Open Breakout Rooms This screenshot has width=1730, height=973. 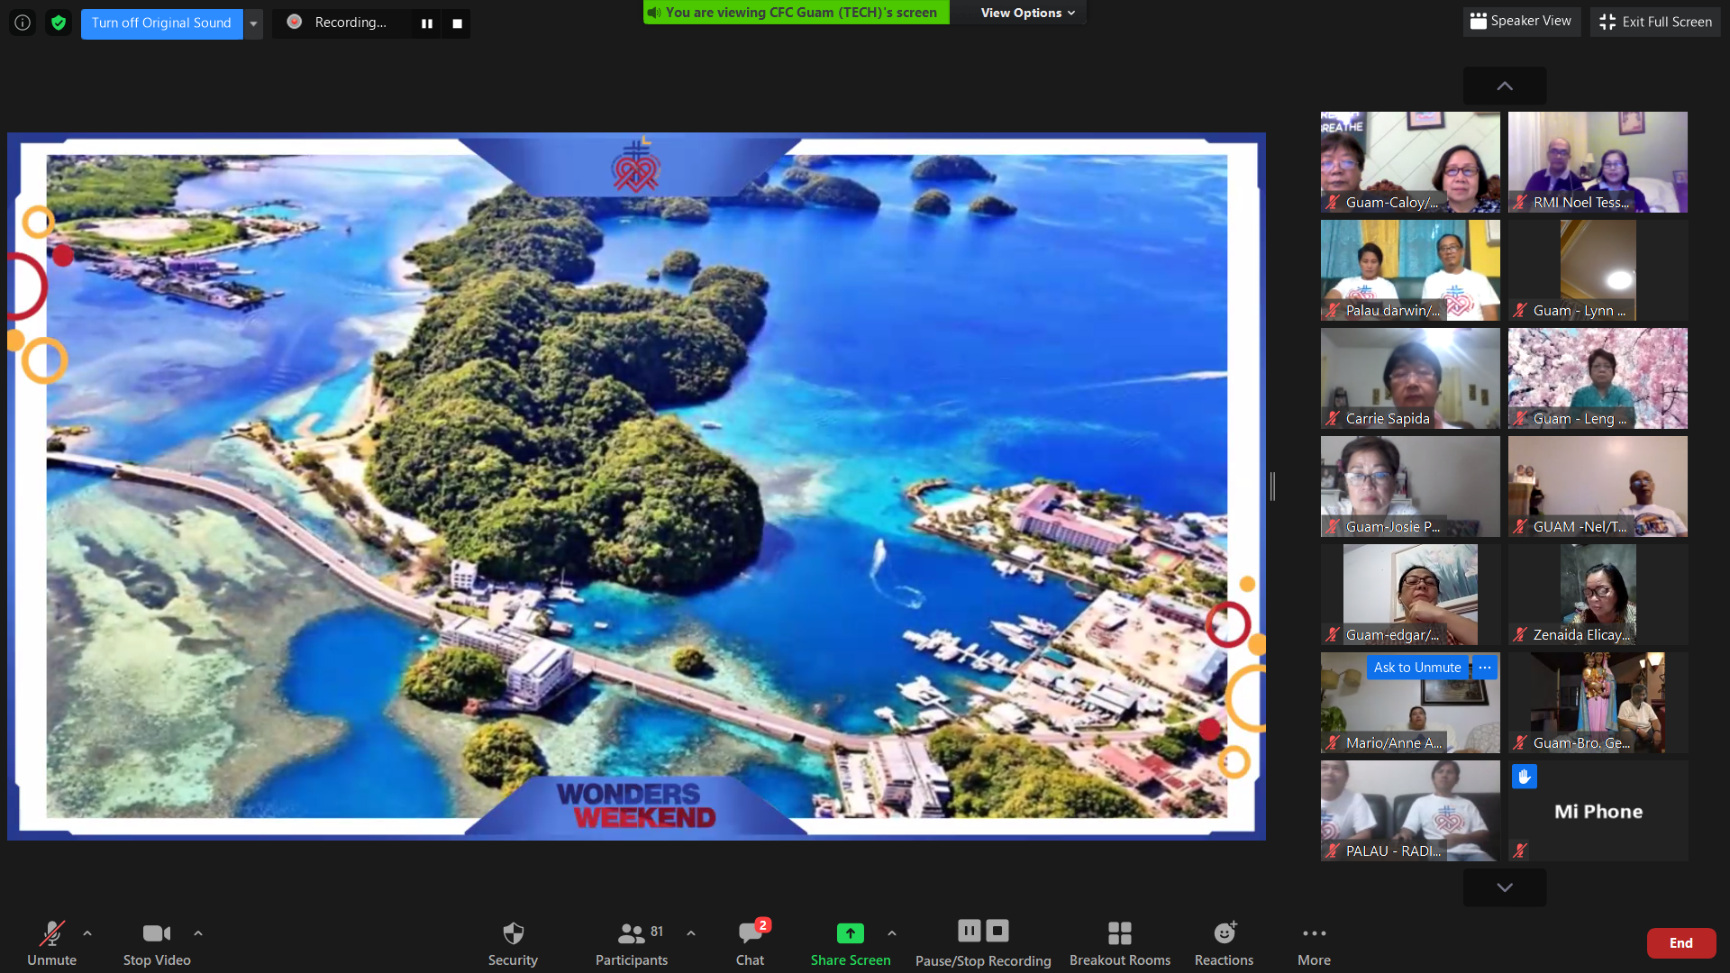pos(1120,942)
